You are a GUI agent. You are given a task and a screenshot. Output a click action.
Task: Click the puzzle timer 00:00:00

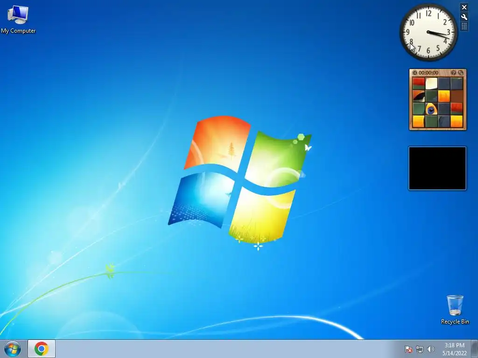(x=429, y=73)
